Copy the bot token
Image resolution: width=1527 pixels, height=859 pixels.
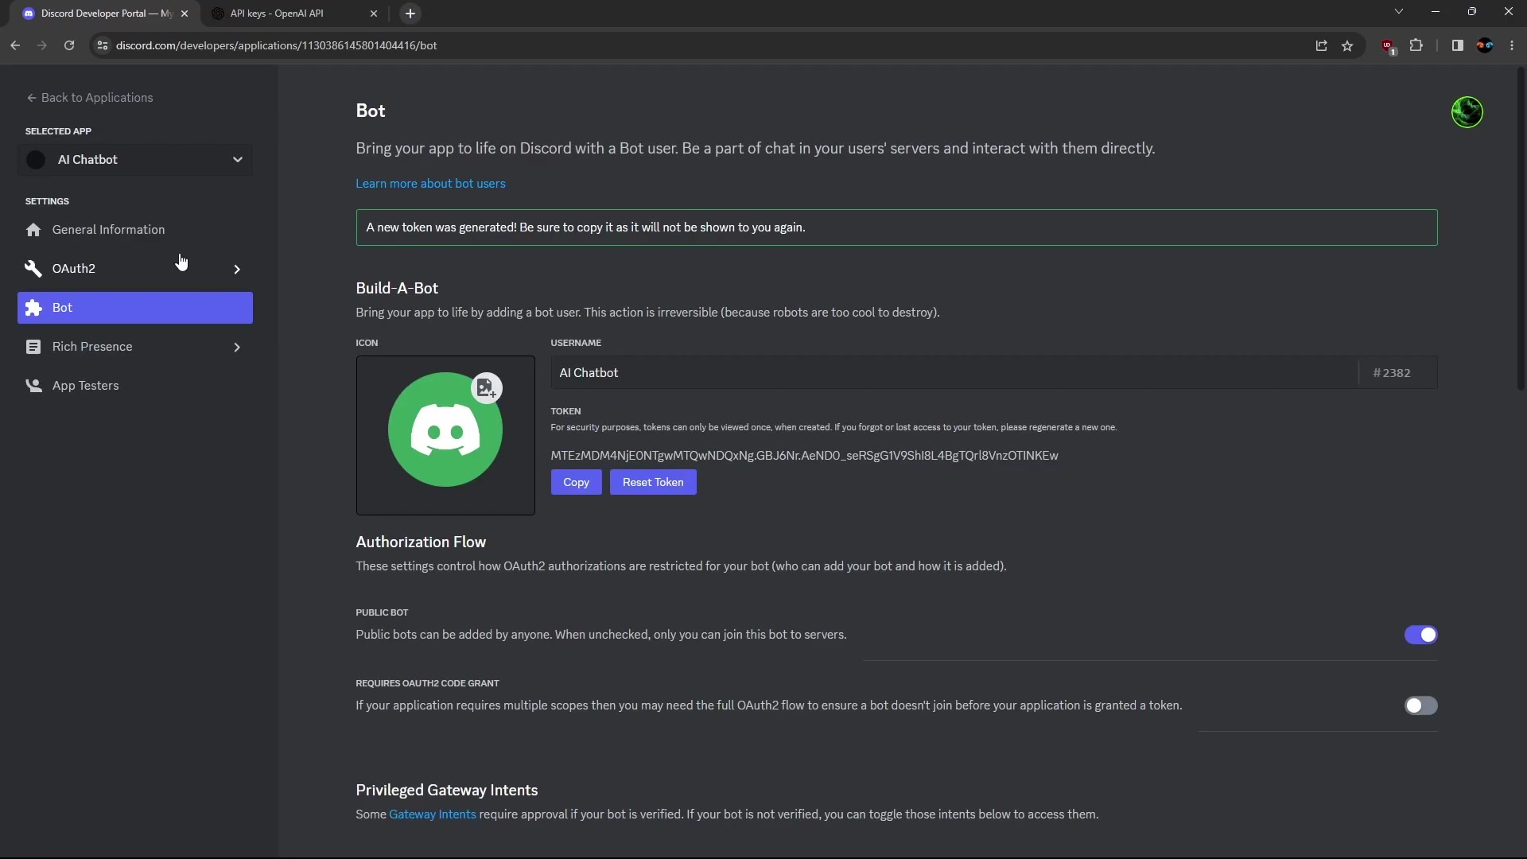[x=576, y=482]
